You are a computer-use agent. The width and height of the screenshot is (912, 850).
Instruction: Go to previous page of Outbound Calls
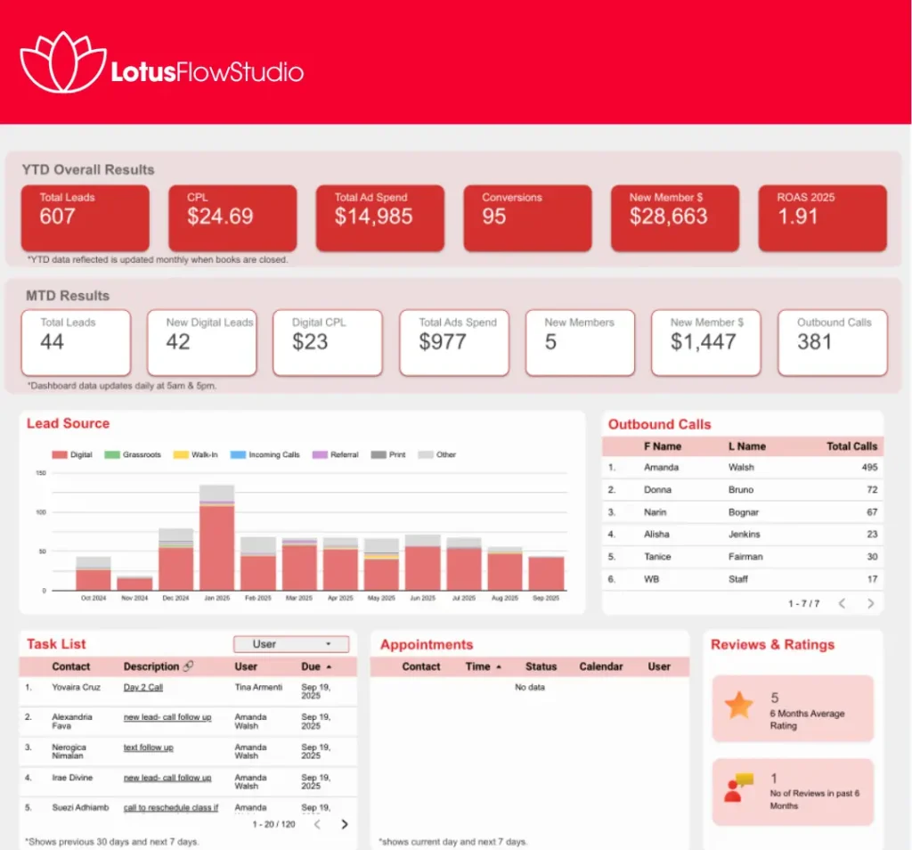[842, 603]
